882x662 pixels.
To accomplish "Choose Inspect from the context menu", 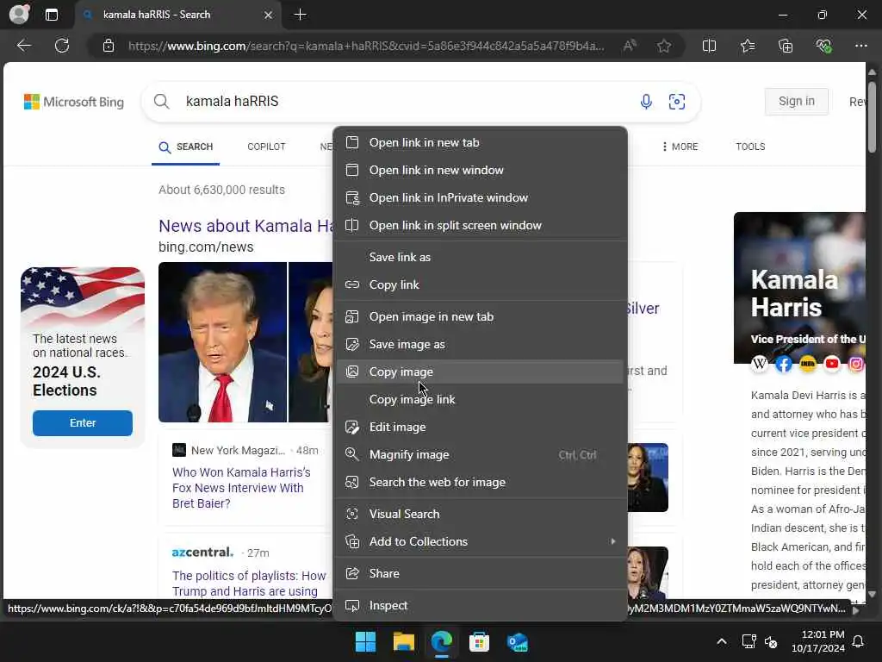I will point(480,605).
